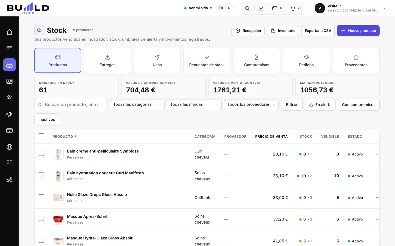Image resolution: width=395 pixels, height=246 pixels.
Task: Open the globe website sidebar icon
Action: [x=9, y=147]
